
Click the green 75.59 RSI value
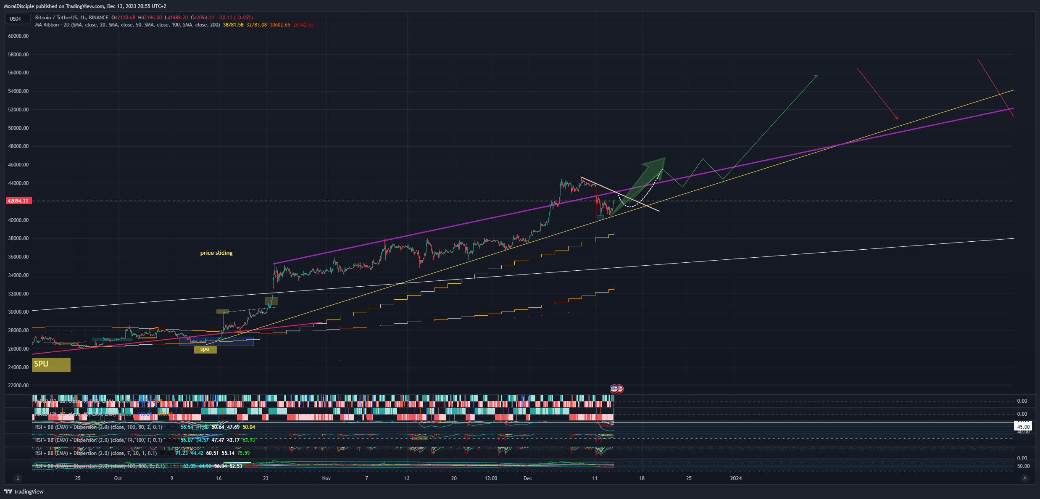(244, 453)
